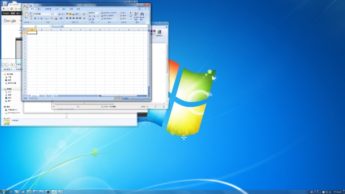Open the font size dropdown
Screen dimensions: 345x194
(x=57, y=14)
